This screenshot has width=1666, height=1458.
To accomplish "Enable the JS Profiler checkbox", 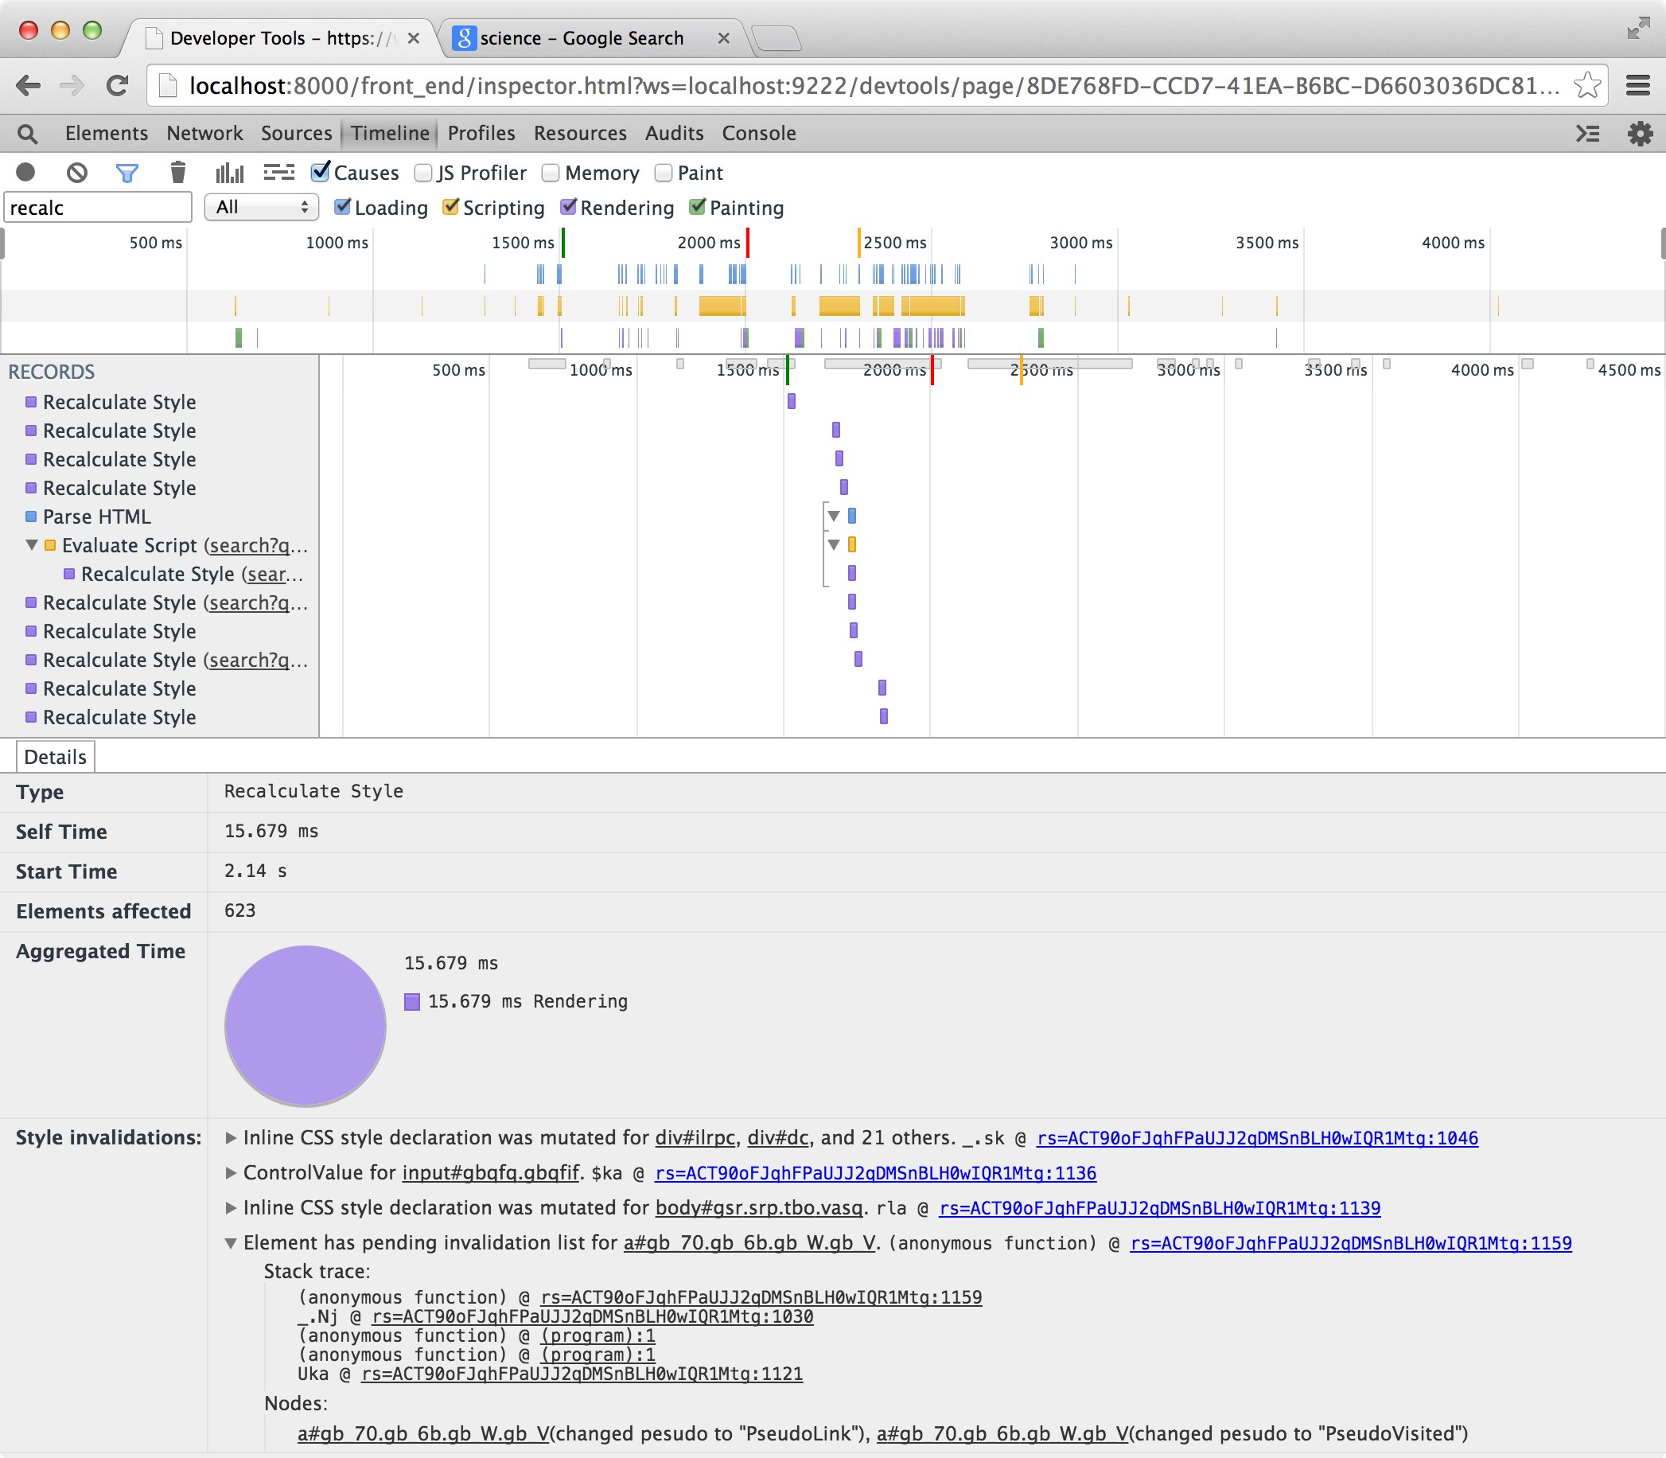I will pyautogui.click(x=423, y=173).
